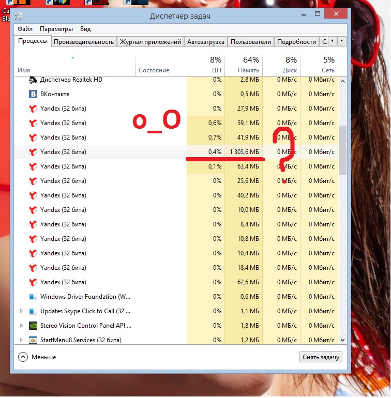This screenshot has height=398, width=391.
Task: Sort by the ЦП column header
Action: point(206,65)
